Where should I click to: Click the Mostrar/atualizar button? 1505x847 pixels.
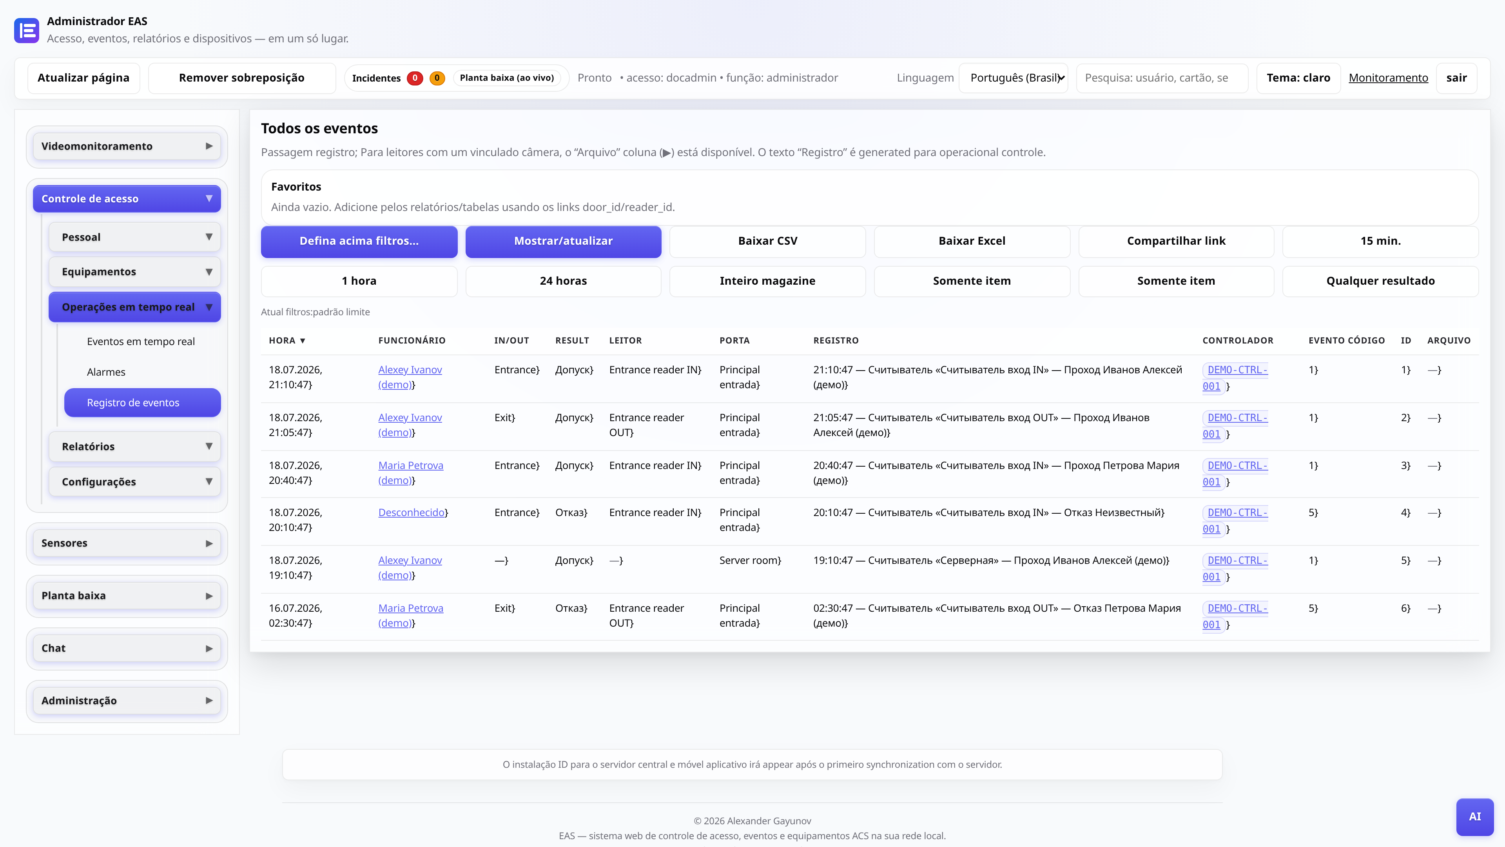(563, 242)
